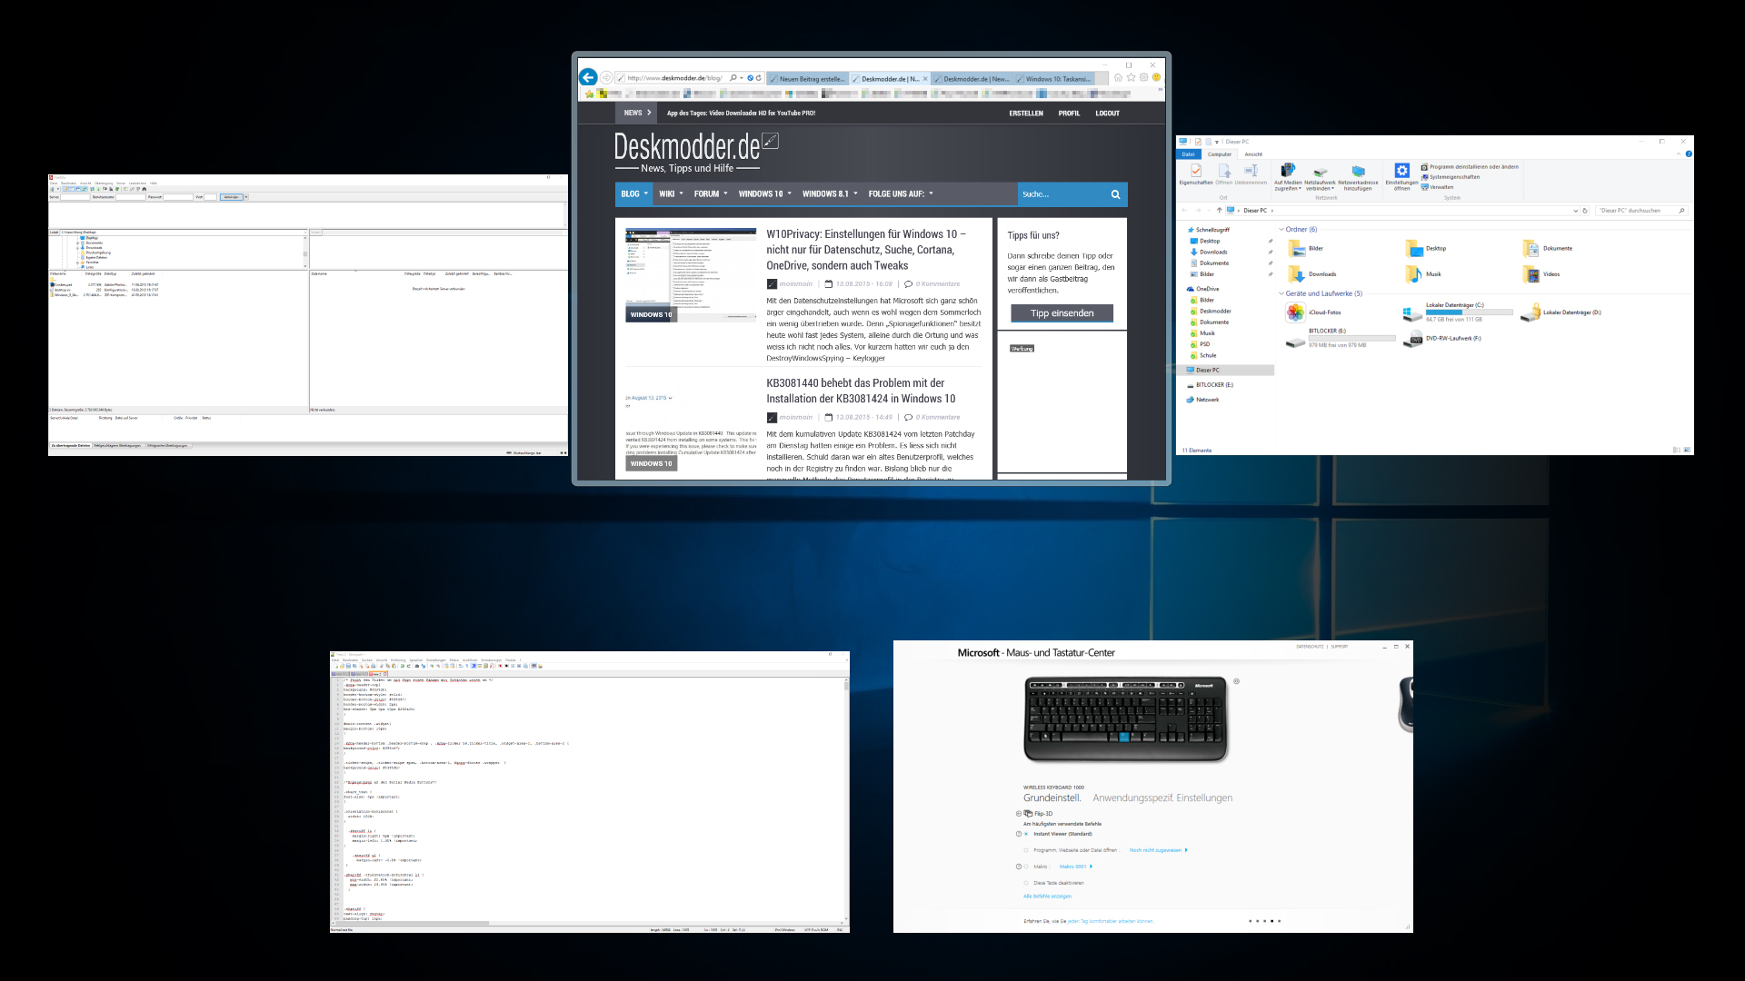This screenshot has width=1745, height=981.
Task: Click Programm deinstallieren oder ändern
Action: point(1470,167)
